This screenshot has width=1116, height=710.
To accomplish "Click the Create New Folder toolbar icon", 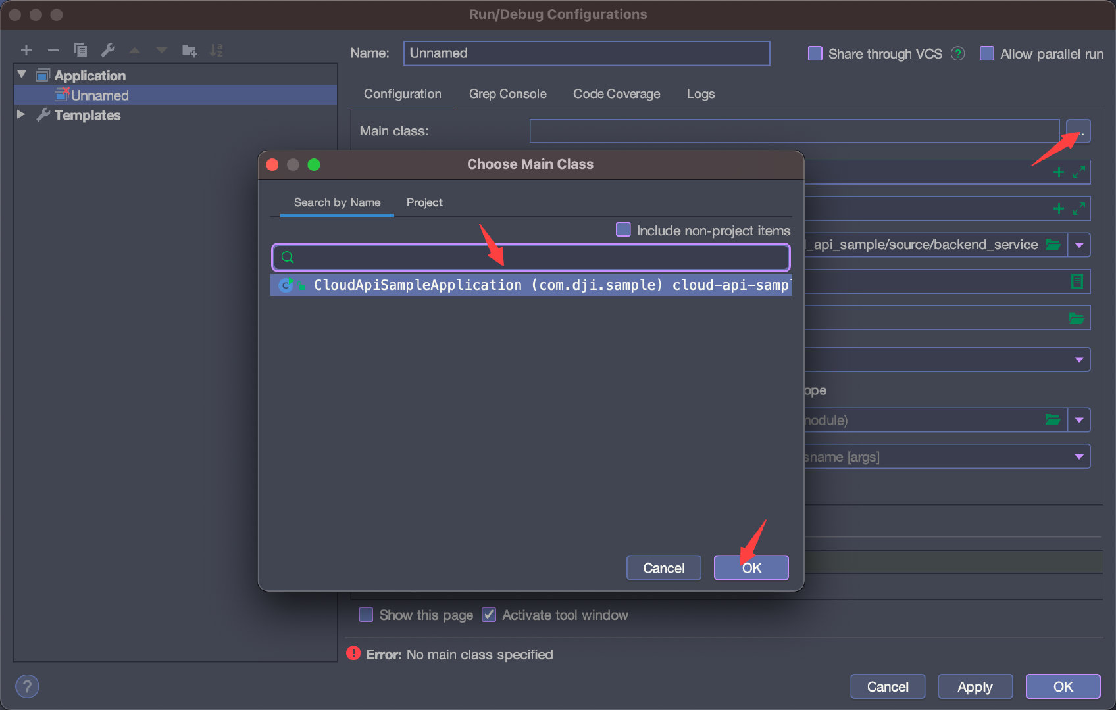I will coord(190,51).
